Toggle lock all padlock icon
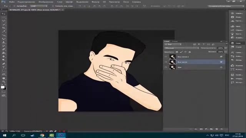This screenshot has width=246, height=138. 189,52
